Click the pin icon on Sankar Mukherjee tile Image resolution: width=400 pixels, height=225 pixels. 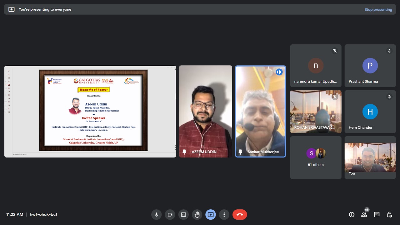coord(240,152)
